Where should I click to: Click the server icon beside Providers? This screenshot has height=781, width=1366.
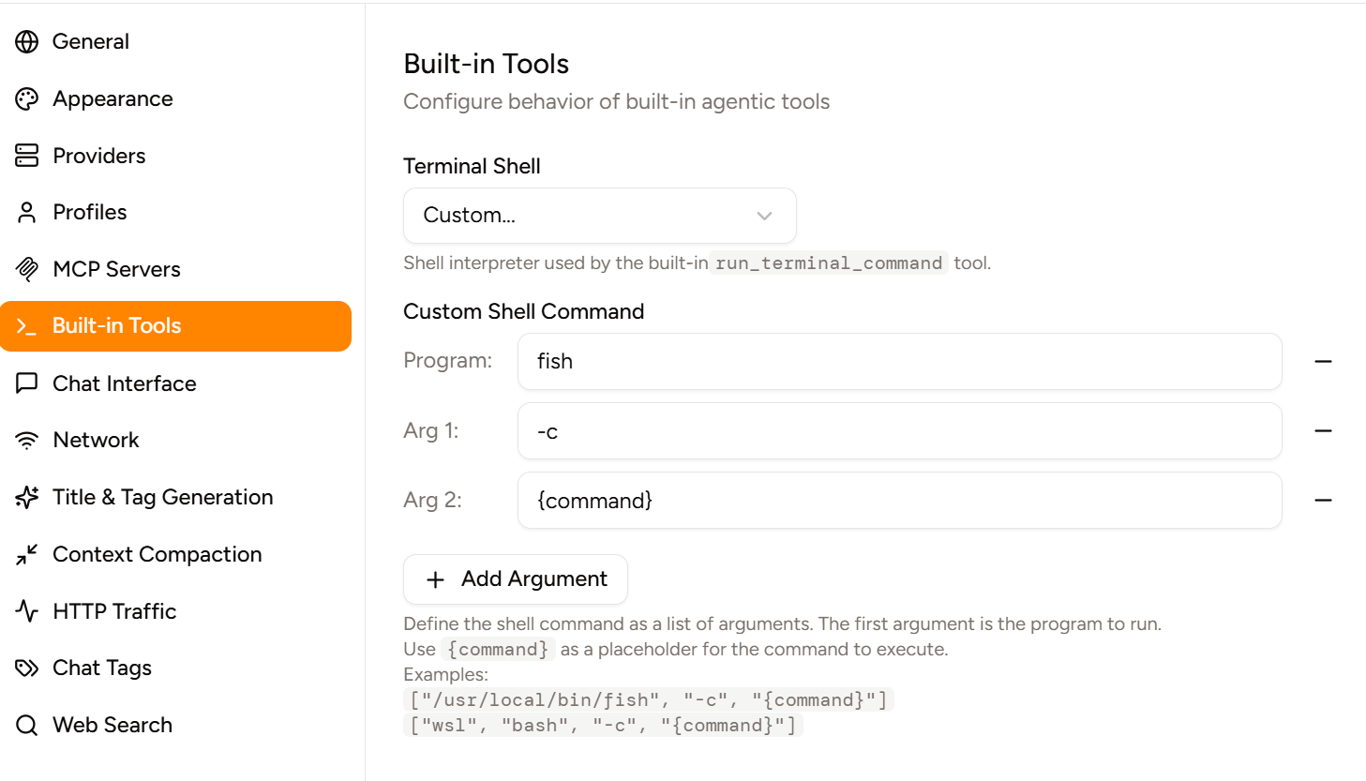27,156
